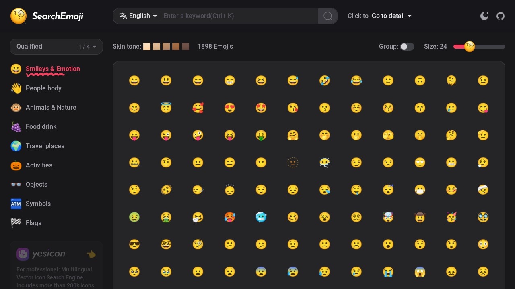515x289 pixels.
Task: Select the lightest skin tone swatch
Action: 147,46
